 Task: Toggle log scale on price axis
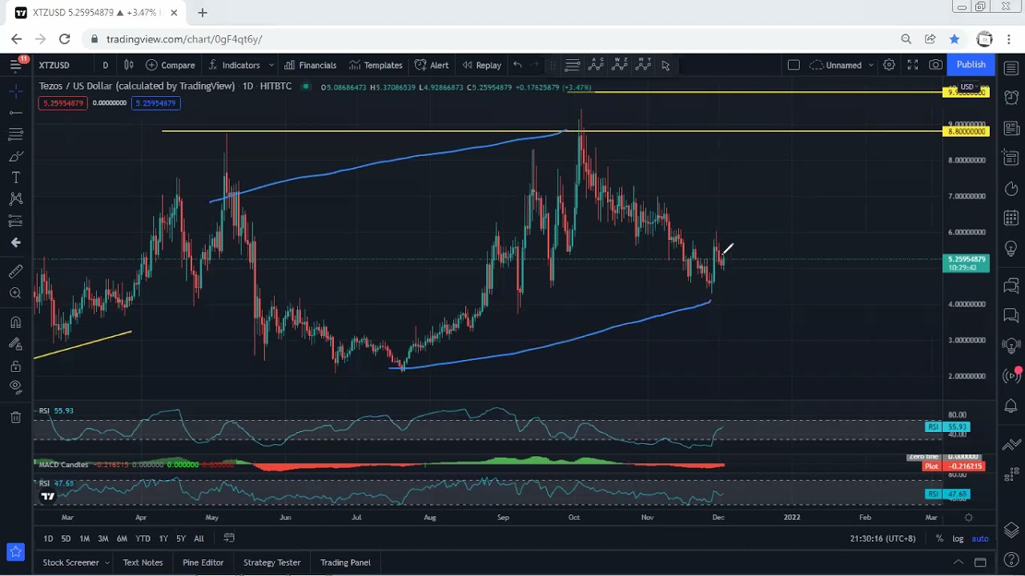[959, 538]
